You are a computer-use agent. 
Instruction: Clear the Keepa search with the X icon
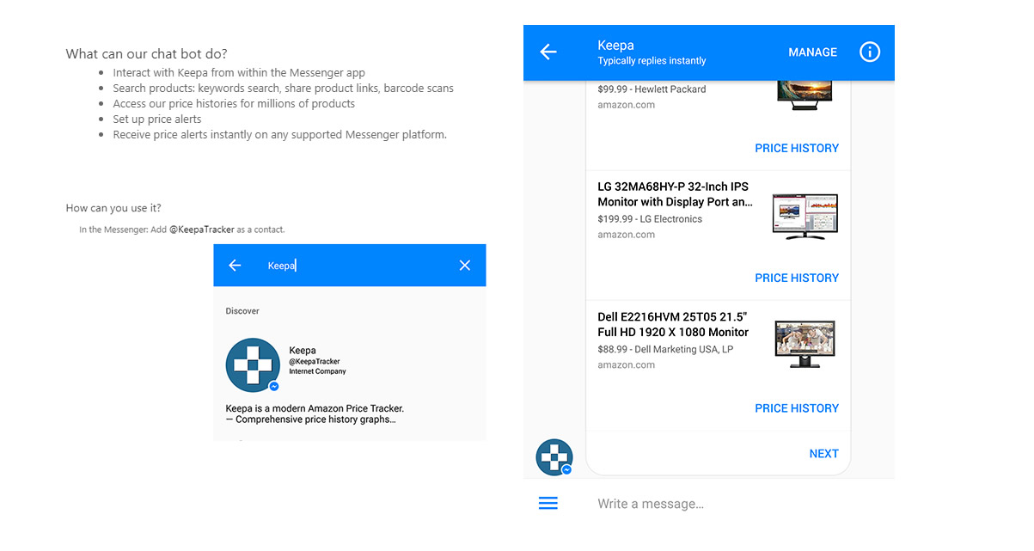click(465, 266)
